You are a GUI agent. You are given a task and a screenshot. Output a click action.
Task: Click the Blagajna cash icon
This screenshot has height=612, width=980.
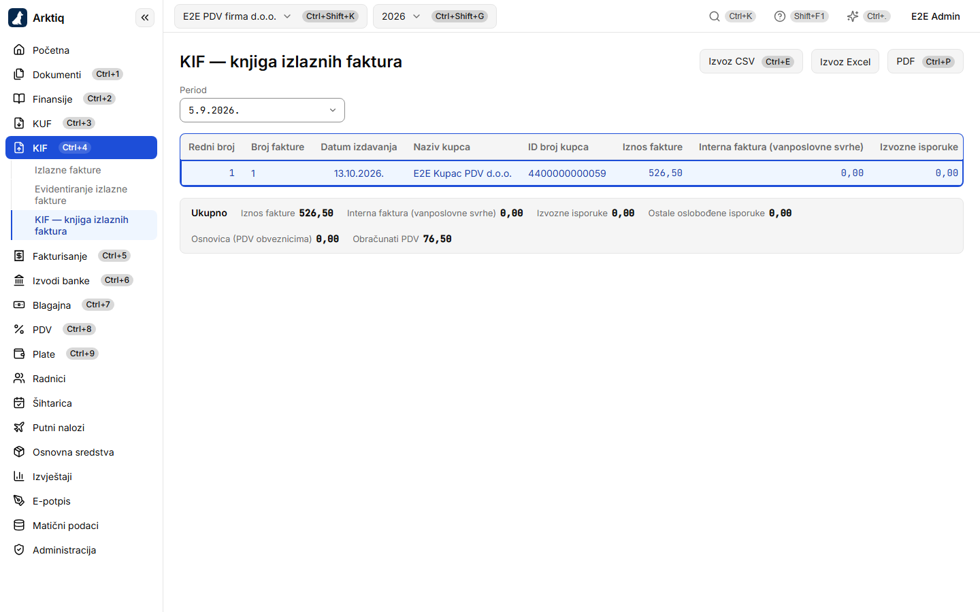tap(19, 305)
